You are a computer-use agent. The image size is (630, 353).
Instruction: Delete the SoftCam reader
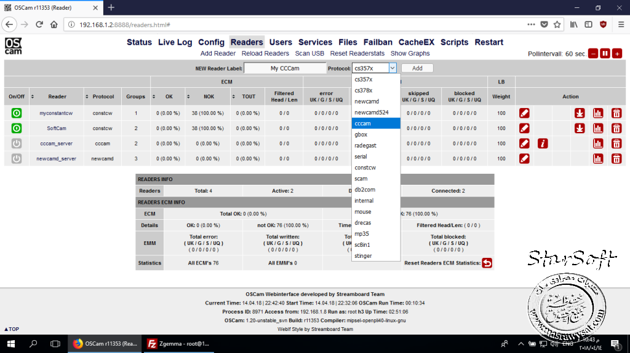616,128
